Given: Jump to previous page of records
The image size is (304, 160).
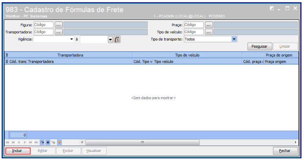Looking at the screenshot, I should [x=13, y=142].
